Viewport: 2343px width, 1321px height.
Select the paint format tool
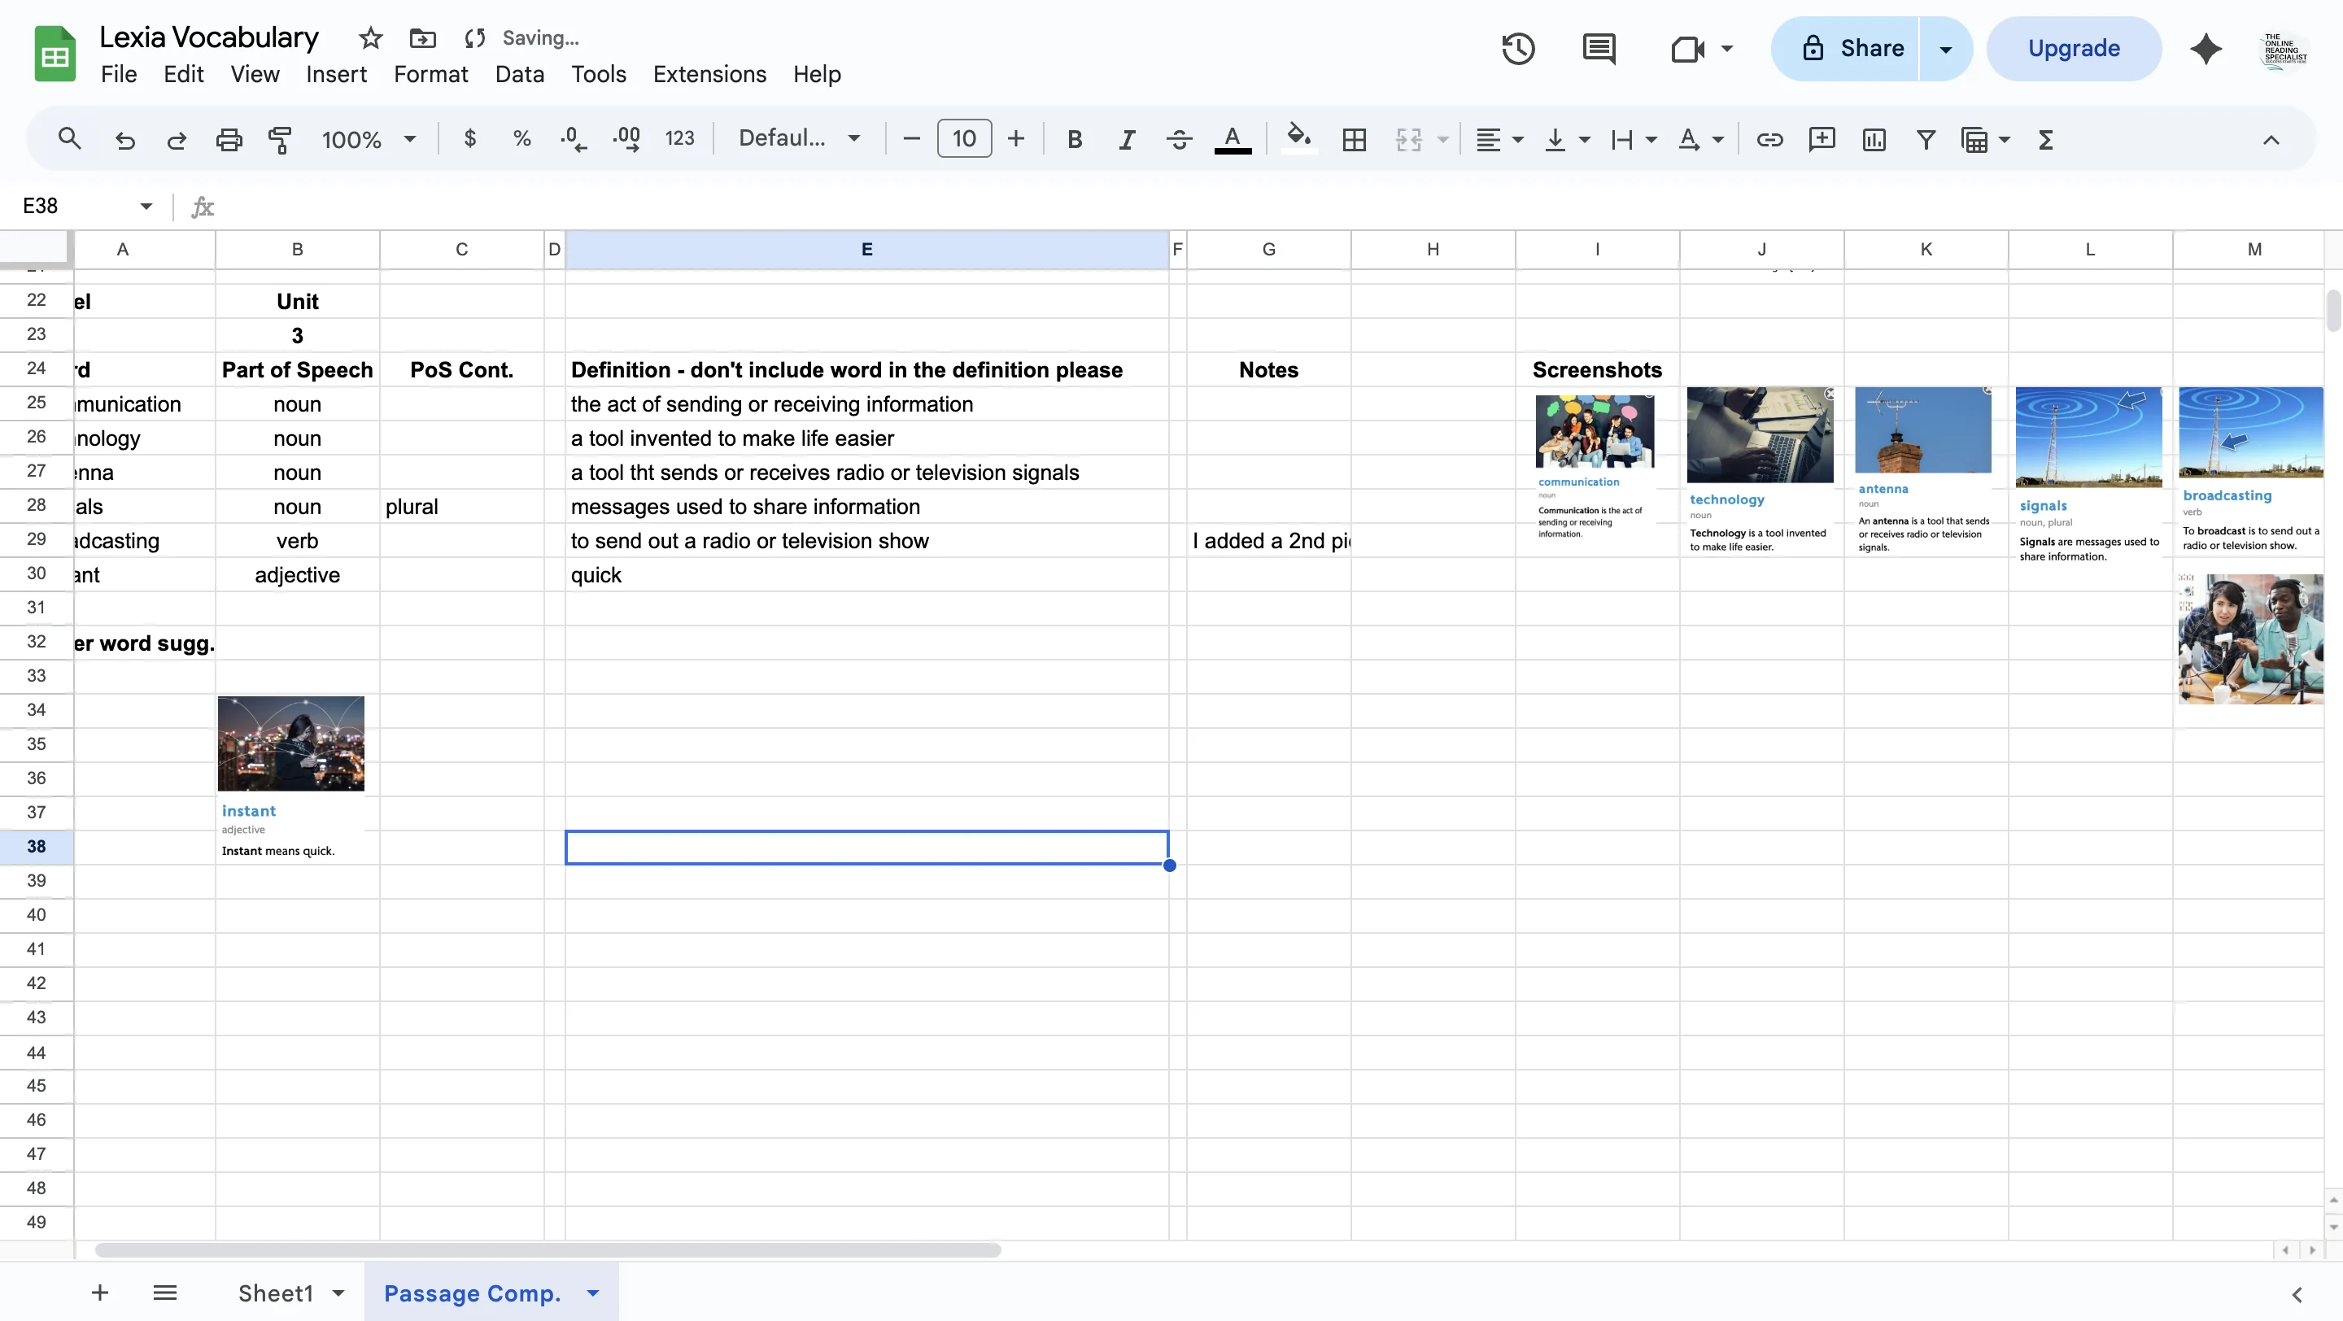(x=280, y=138)
